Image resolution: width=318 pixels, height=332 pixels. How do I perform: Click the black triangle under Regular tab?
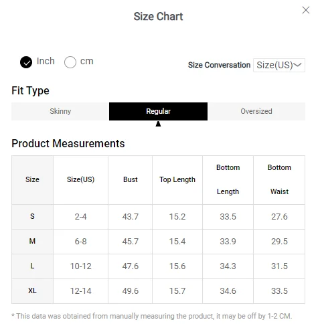click(x=158, y=124)
